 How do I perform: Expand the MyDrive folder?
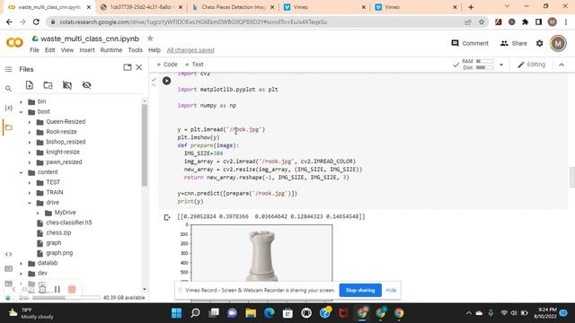38,213
